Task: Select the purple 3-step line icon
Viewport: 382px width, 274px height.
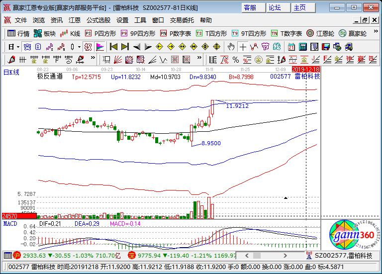Action: (49, 47)
